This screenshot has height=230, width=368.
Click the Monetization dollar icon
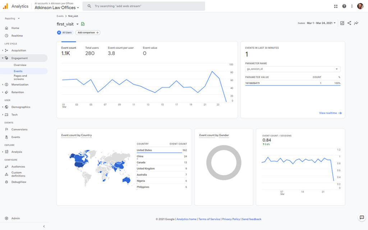click(6, 84)
